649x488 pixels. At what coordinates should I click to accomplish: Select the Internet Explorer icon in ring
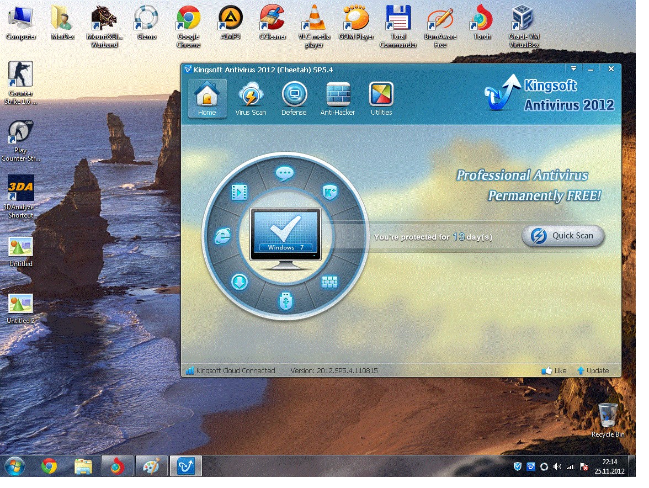tap(222, 237)
